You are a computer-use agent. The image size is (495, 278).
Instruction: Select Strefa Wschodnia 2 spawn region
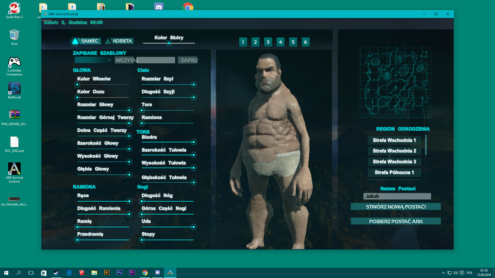394,151
